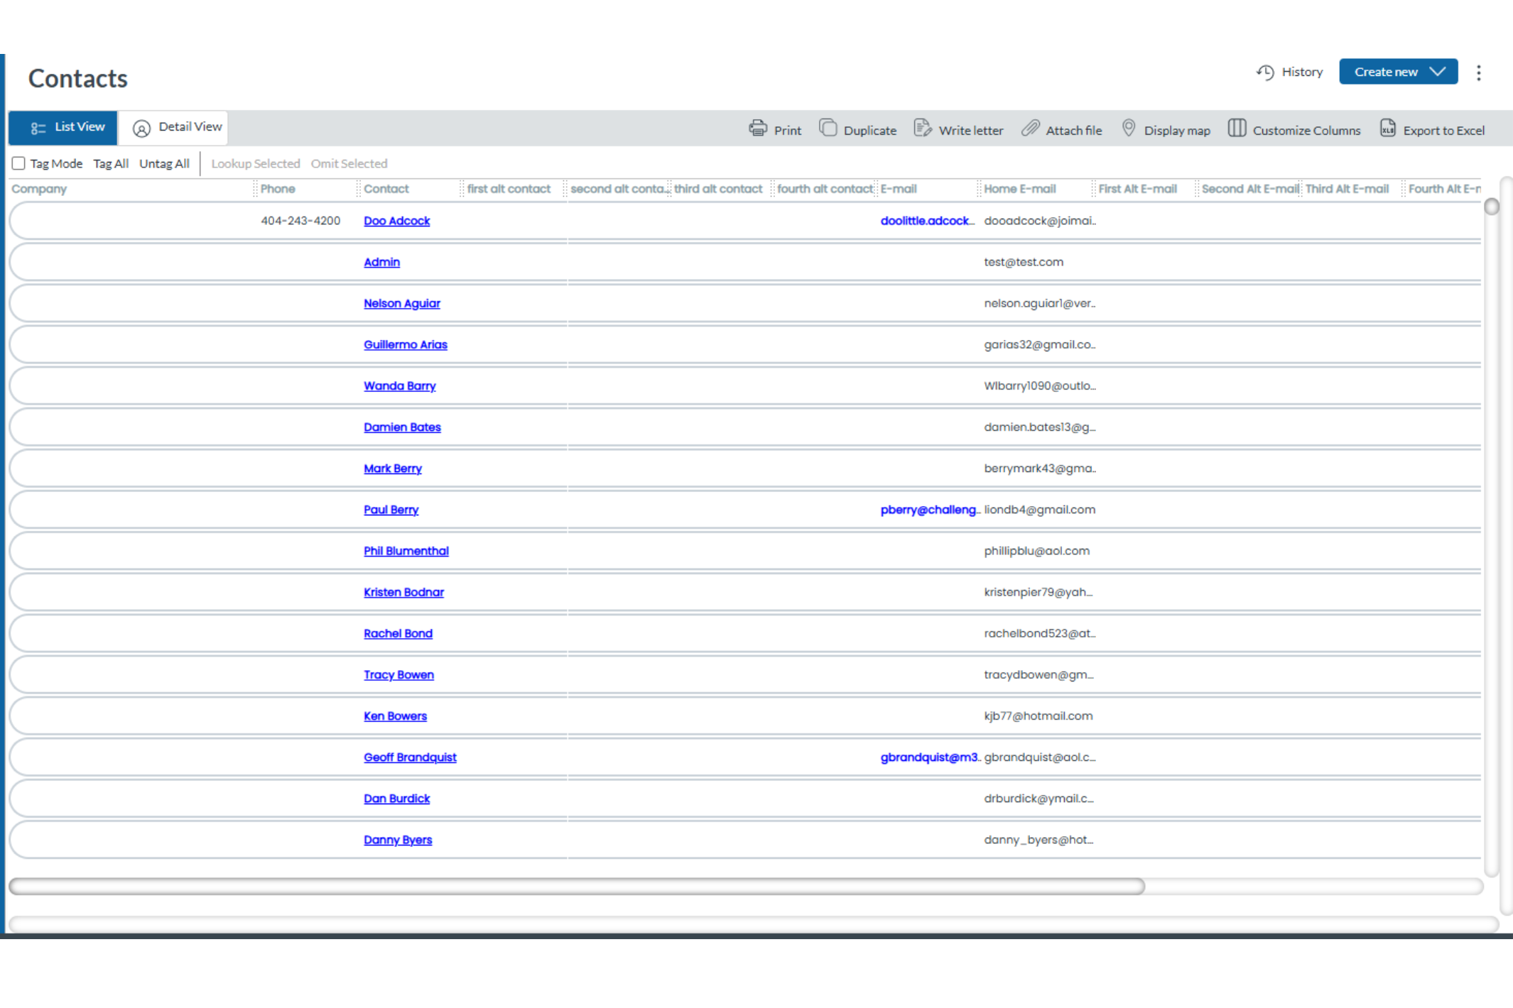The height and width of the screenshot is (1008, 1513).
Task: Open the vertical three-dot more options menu
Action: 1479,72
